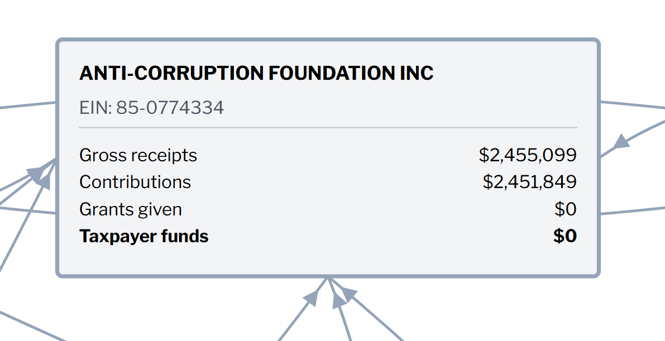The image size is (665, 341).
Task: Select the $2,451,849 contributions amount
Action: click(529, 182)
